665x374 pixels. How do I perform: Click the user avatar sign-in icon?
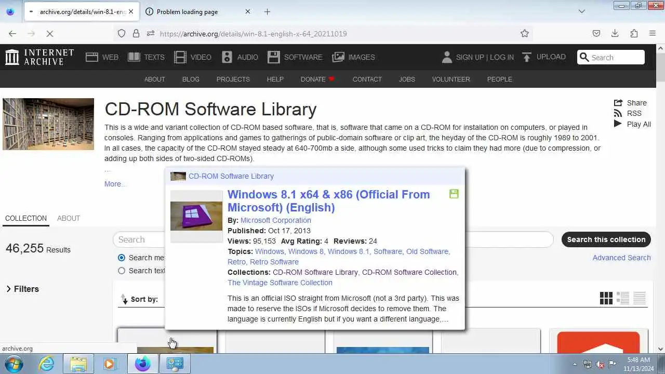[x=447, y=57]
